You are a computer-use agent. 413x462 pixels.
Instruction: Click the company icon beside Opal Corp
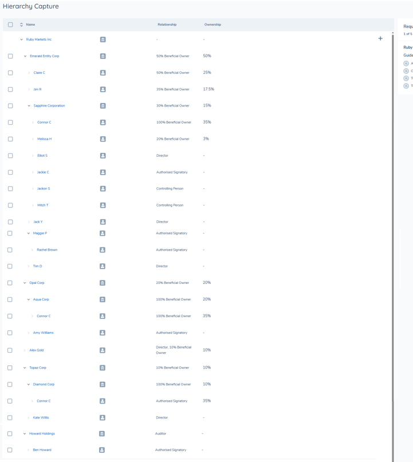tap(103, 283)
